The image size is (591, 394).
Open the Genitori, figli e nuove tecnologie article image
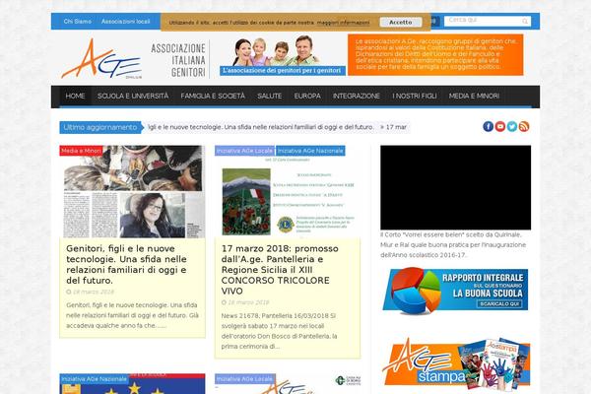(132, 192)
